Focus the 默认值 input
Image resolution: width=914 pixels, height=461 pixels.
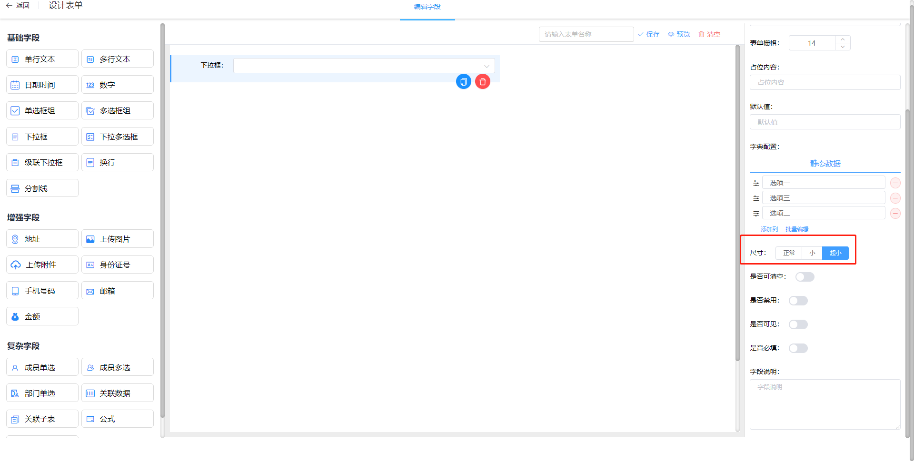(825, 122)
